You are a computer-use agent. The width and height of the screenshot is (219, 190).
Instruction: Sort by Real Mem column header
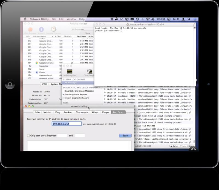click(81, 37)
